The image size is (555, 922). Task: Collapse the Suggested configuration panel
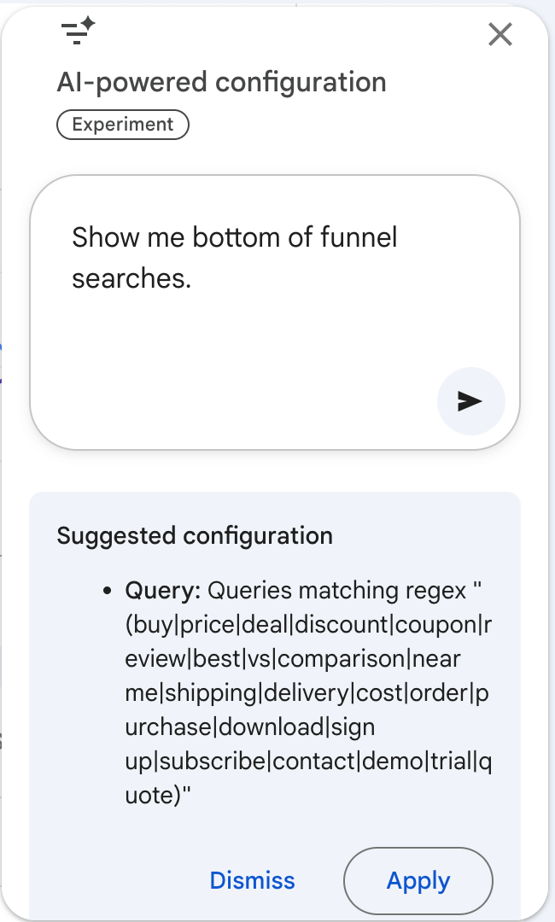195,535
